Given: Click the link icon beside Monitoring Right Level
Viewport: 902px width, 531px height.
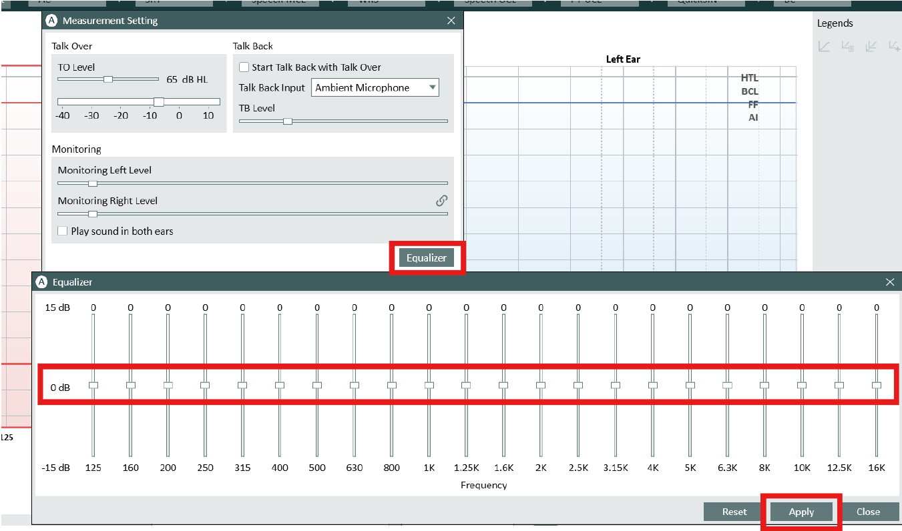Looking at the screenshot, I should (x=441, y=200).
